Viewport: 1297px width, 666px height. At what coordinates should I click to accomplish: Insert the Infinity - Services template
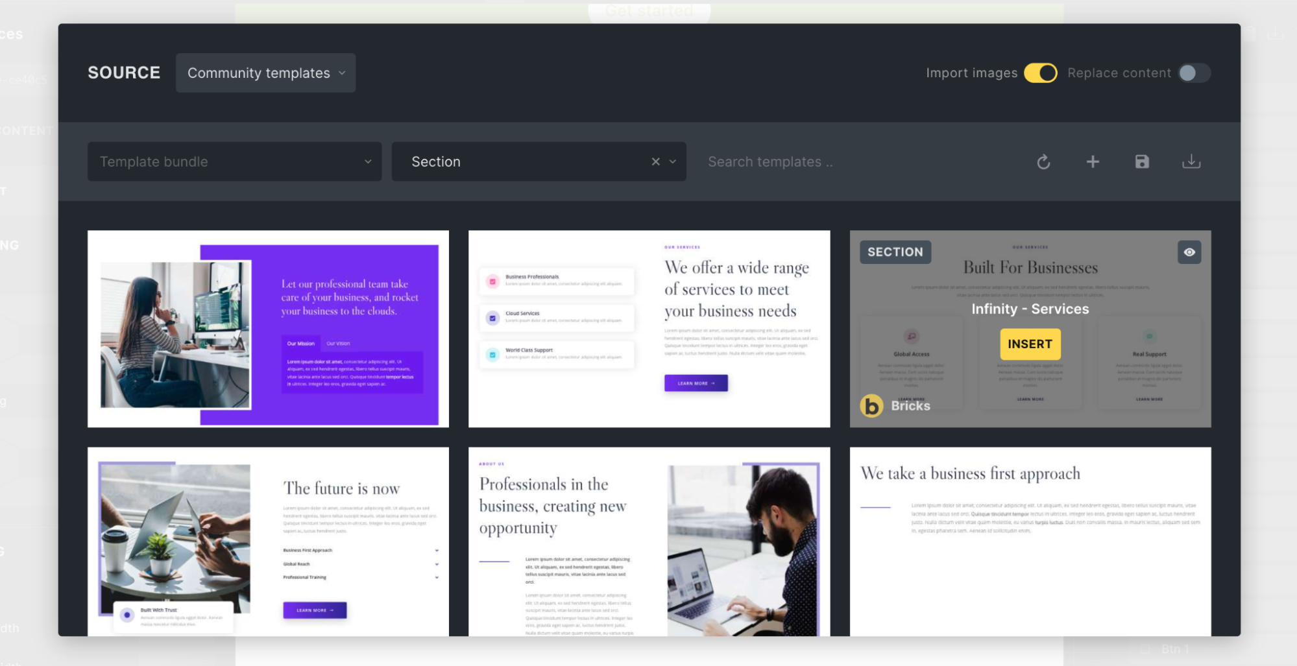click(x=1030, y=344)
